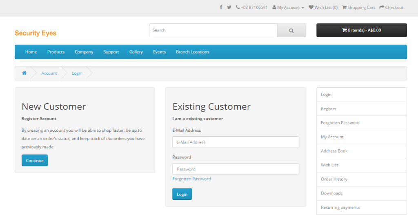Click the magnifier search button
Screen dimensions: 418x215
click(291, 30)
